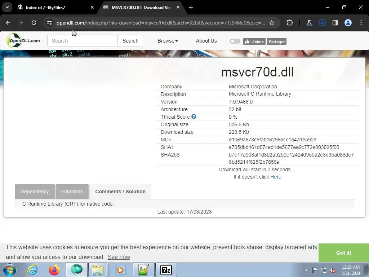Open the tab search dropdown arrow
The height and width of the screenshot is (277, 369).
tap(7, 7)
